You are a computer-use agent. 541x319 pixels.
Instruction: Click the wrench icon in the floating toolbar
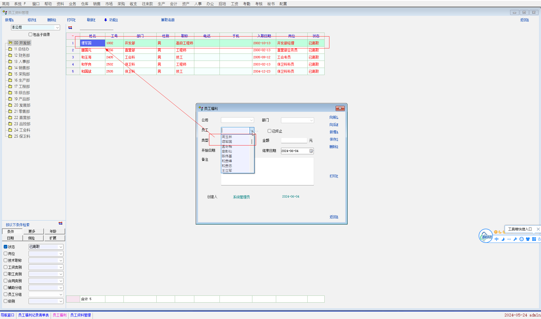pos(515,239)
